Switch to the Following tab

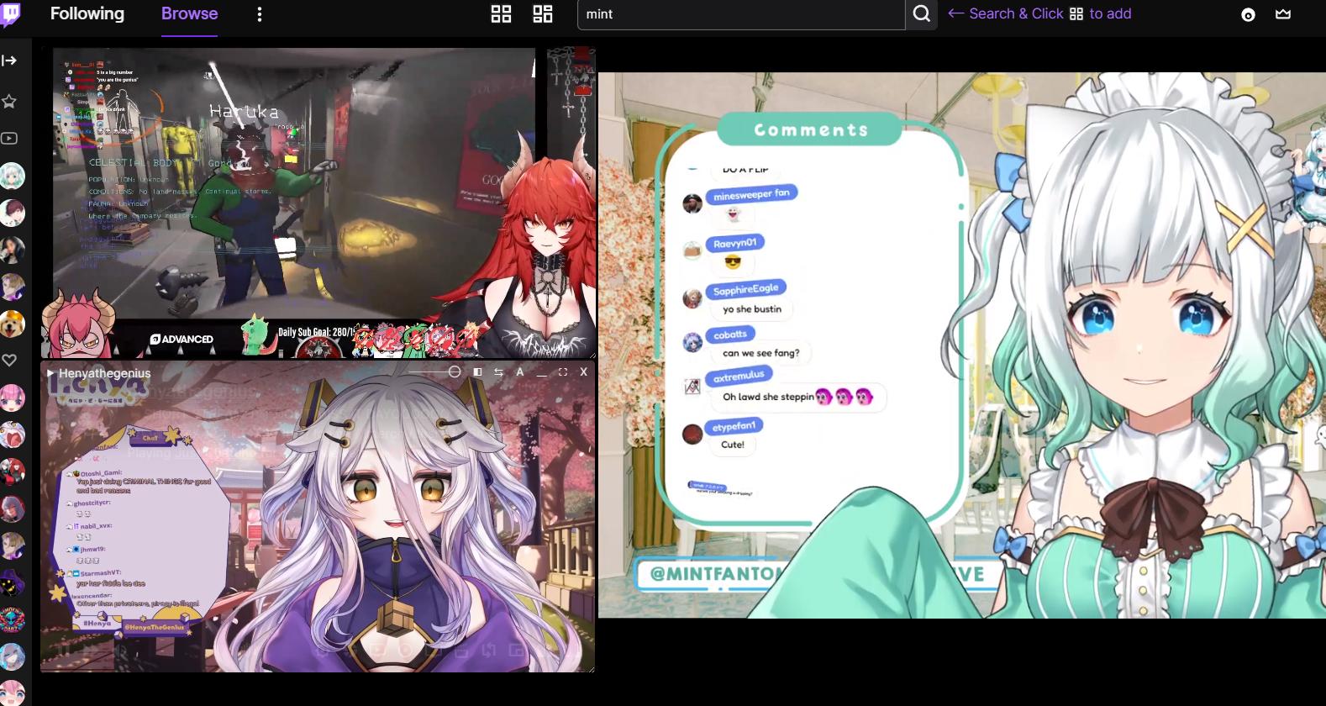pos(87,14)
